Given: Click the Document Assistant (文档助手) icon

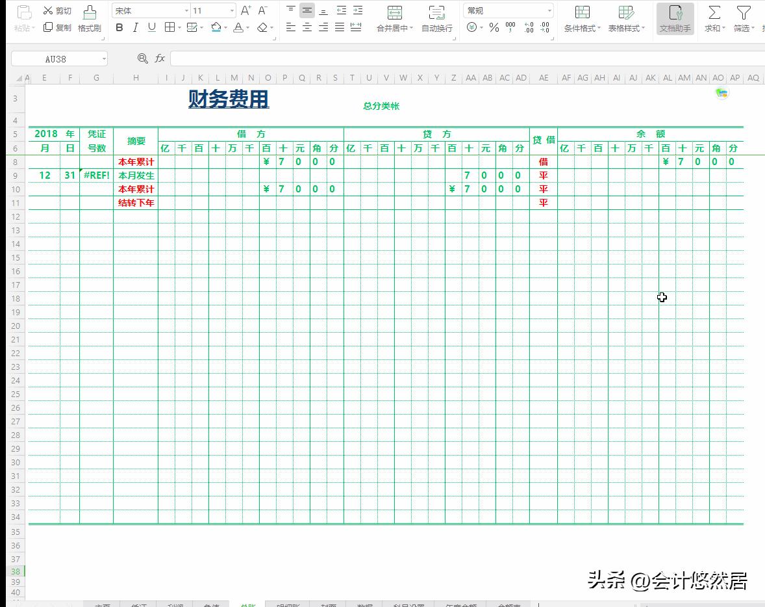Looking at the screenshot, I should pyautogui.click(x=674, y=18).
